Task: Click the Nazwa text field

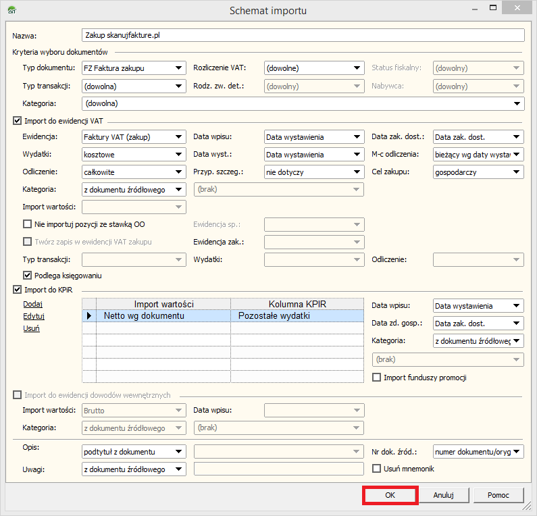Action: pyautogui.click(x=303, y=35)
